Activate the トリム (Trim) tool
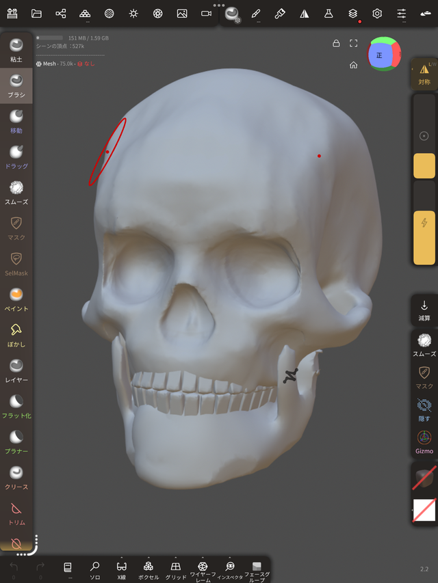 coord(16,513)
